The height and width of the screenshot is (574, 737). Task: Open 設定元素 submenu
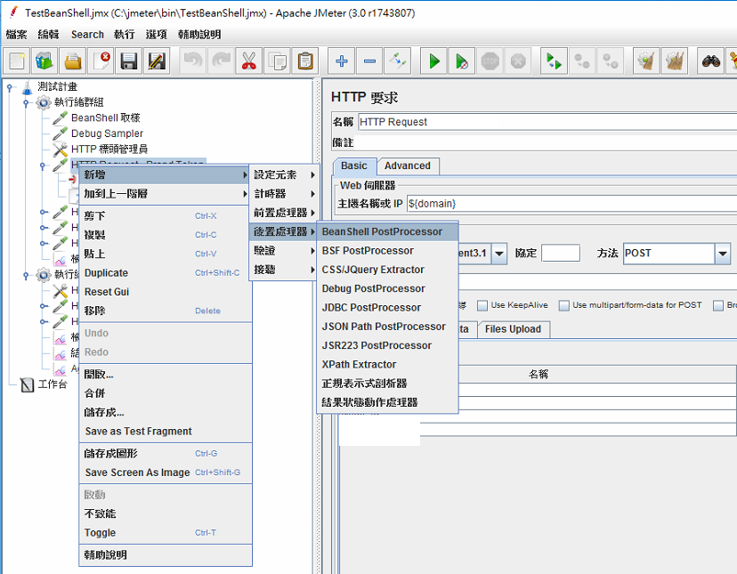click(284, 175)
